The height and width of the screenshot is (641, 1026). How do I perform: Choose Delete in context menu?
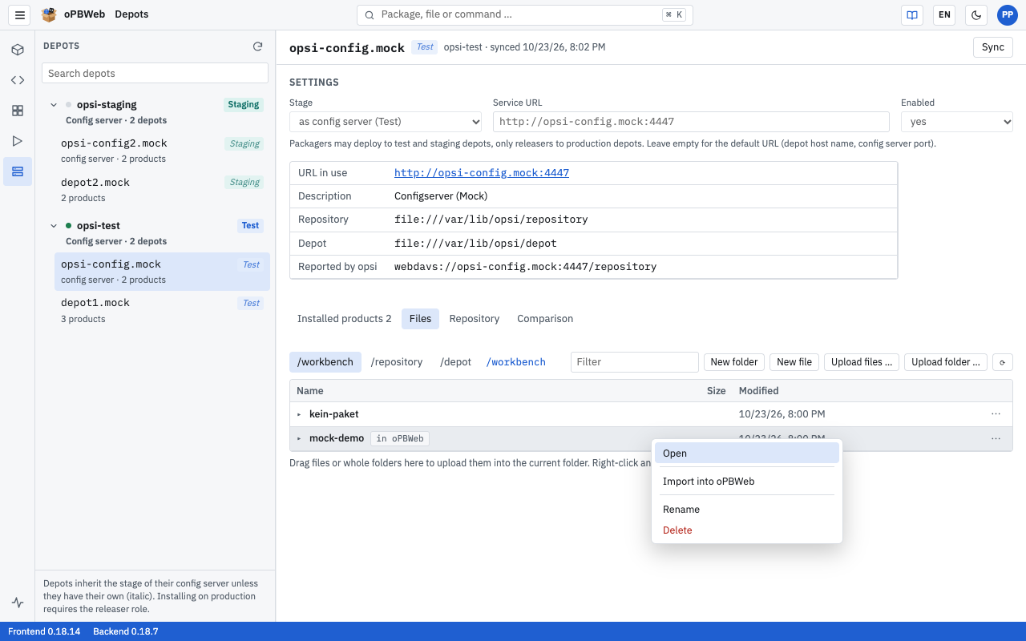(x=747, y=530)
